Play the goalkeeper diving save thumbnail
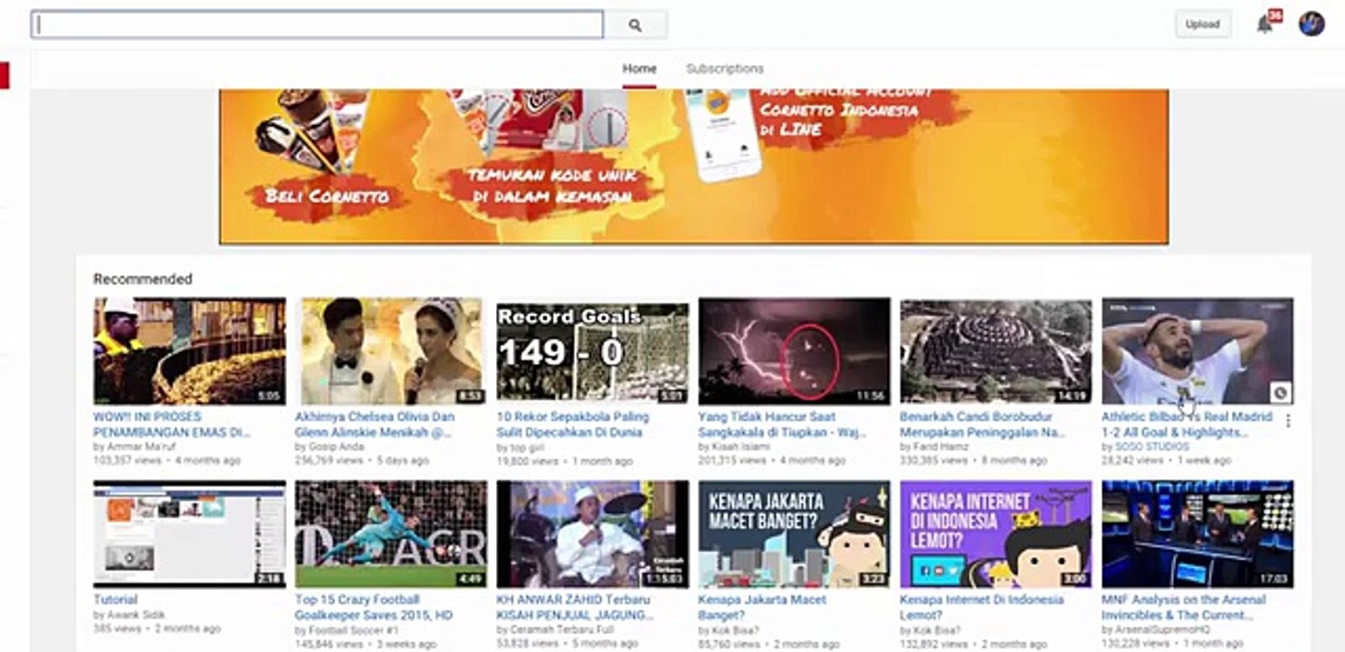 [x=391, y=534]
